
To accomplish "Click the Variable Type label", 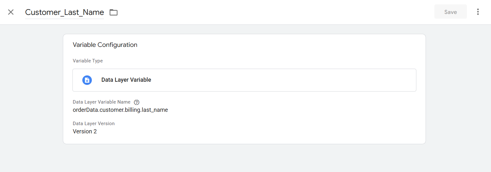I will pyautogui.click(x=88, y=61).
